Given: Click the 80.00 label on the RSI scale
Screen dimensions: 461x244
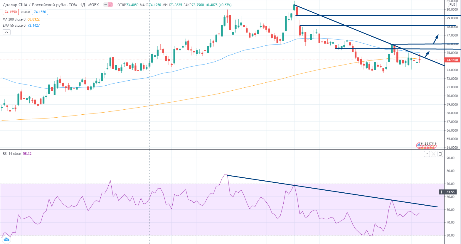Looking at the screenshot, I should (450, 171).
